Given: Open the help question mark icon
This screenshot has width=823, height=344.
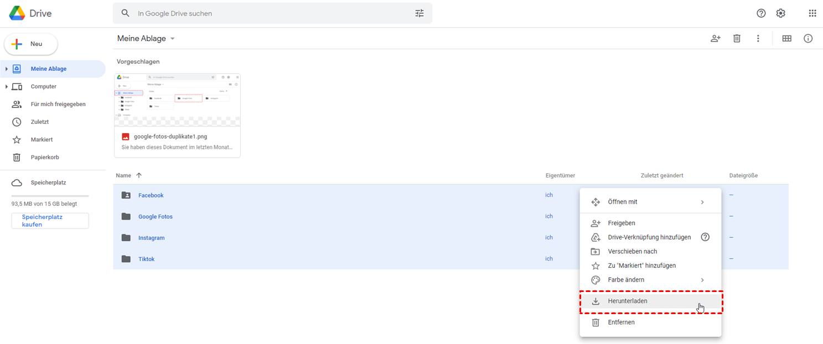Looking at the screenshot, I should coord(761,13).
